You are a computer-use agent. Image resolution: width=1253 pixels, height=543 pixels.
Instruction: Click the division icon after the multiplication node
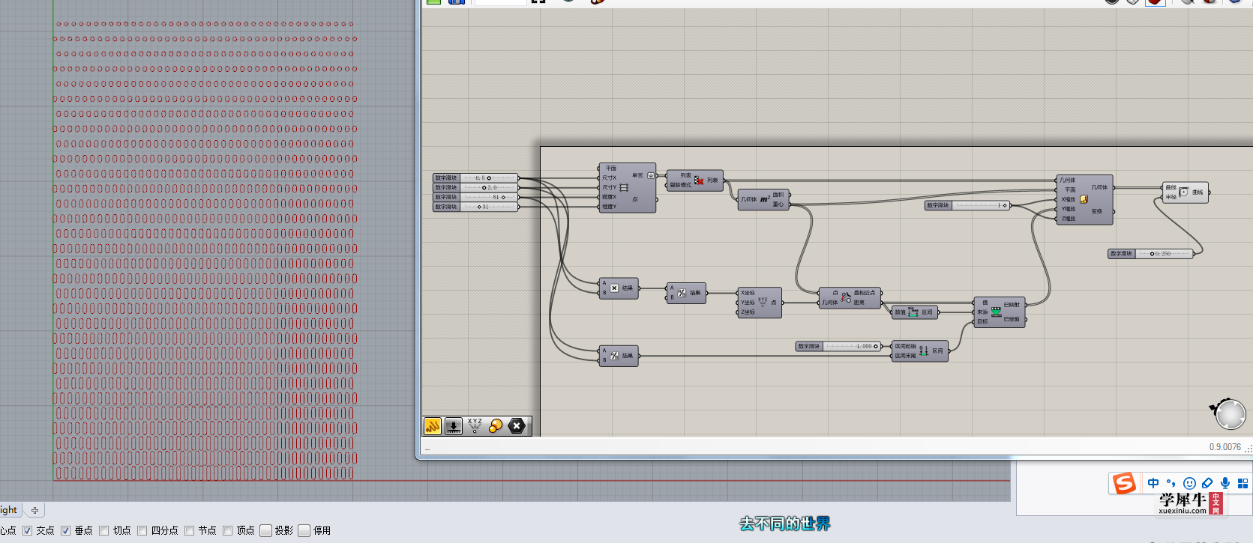coord(682,293)
